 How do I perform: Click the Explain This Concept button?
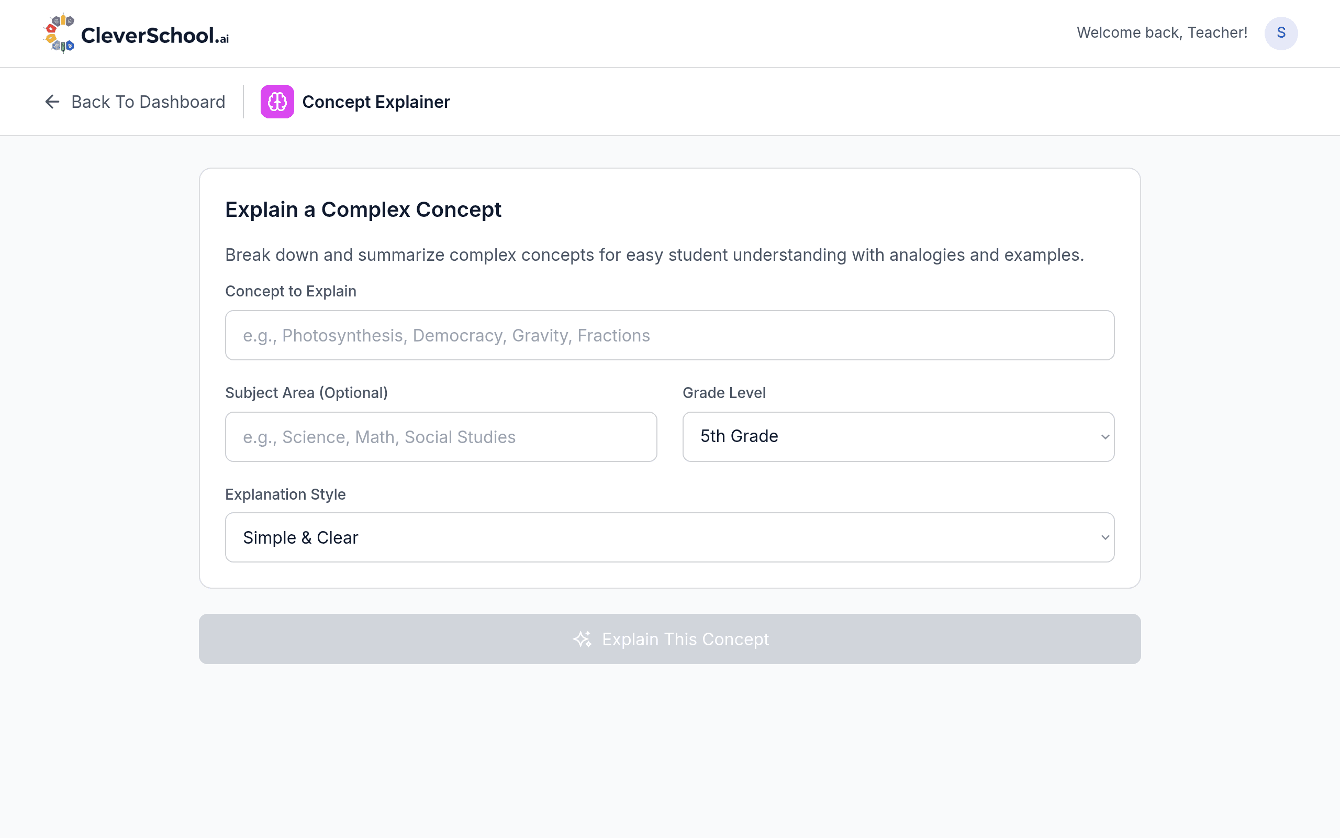coord(669,639)
